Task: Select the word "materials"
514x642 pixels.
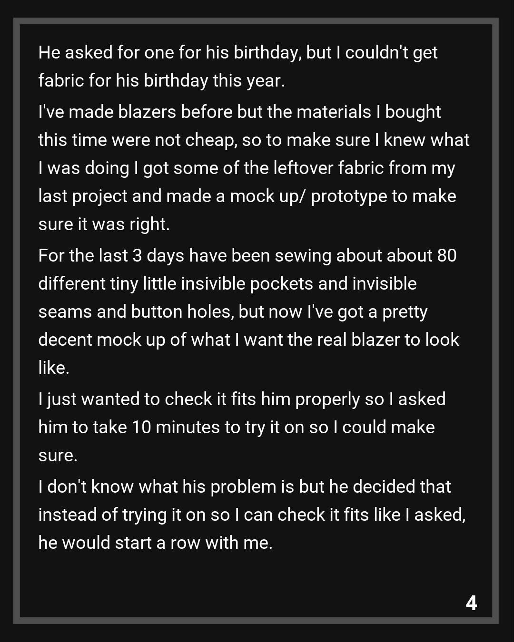Action: coord(334,112)
